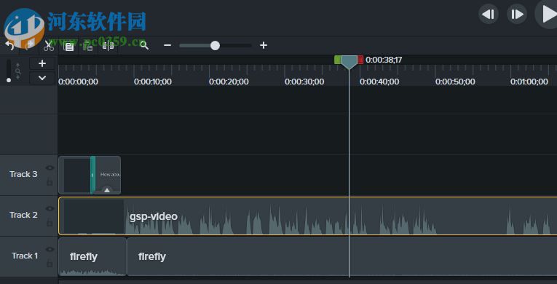Copy the selected media

[69, 45]
